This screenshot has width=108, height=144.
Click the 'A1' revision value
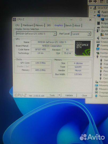67,50
